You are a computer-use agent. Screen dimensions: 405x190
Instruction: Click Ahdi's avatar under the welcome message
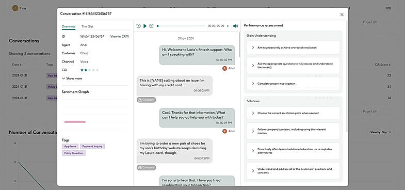(x=224, y=68)
